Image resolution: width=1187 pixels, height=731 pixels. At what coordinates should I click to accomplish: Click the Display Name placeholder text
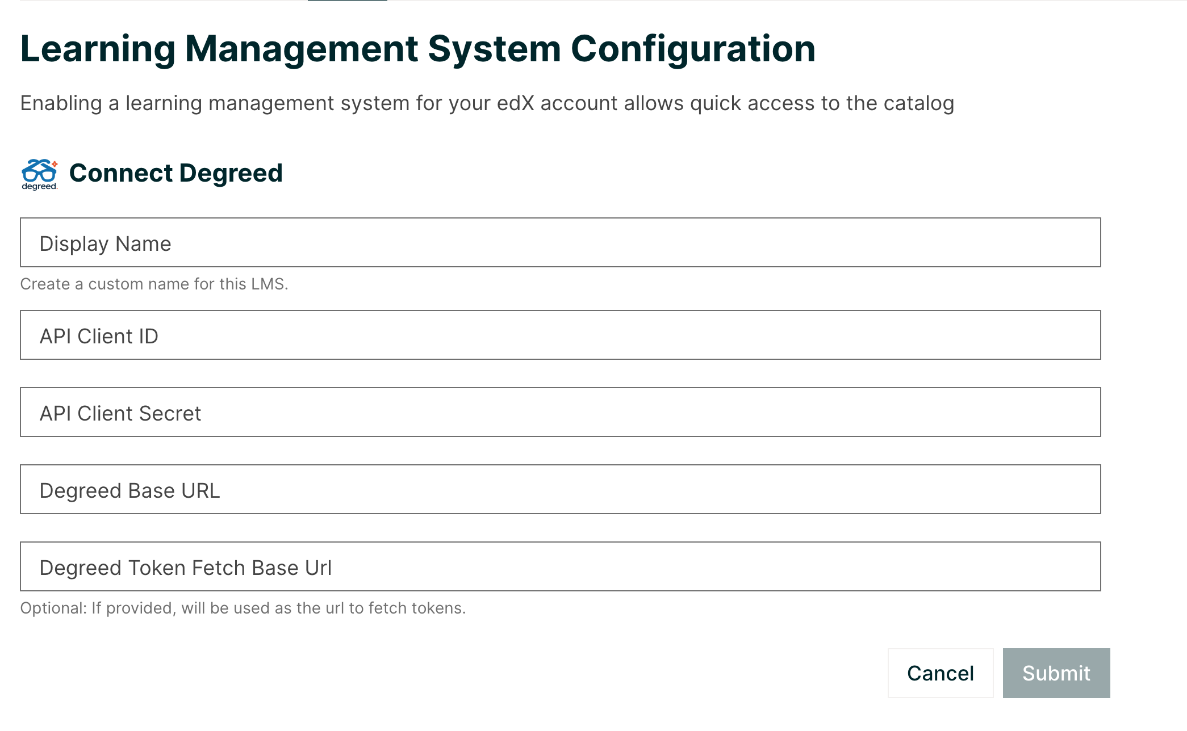coord(105,242)
